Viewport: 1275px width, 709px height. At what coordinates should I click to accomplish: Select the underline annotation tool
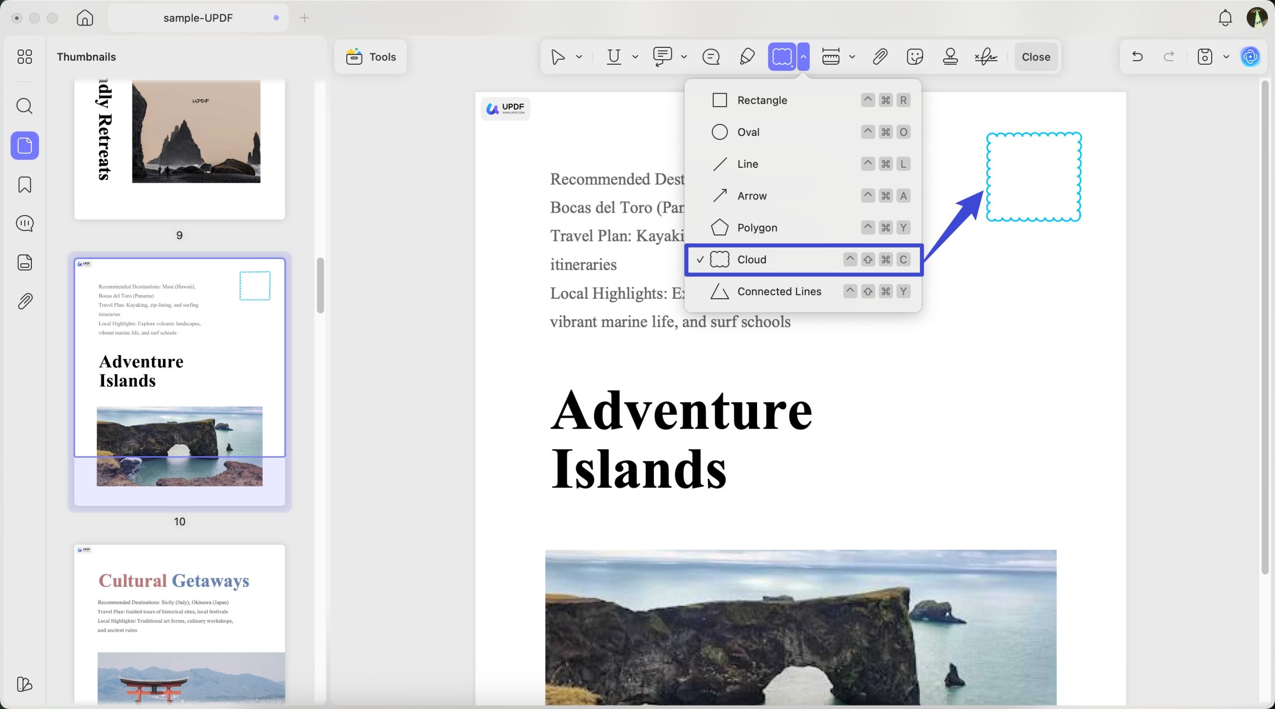tap(613, 56)
